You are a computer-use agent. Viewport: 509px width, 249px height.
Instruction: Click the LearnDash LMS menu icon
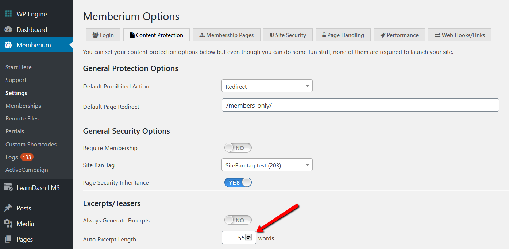[8, 187]
